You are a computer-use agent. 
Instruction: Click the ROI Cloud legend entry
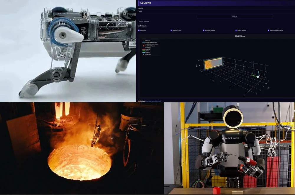[x=147, y=41]
